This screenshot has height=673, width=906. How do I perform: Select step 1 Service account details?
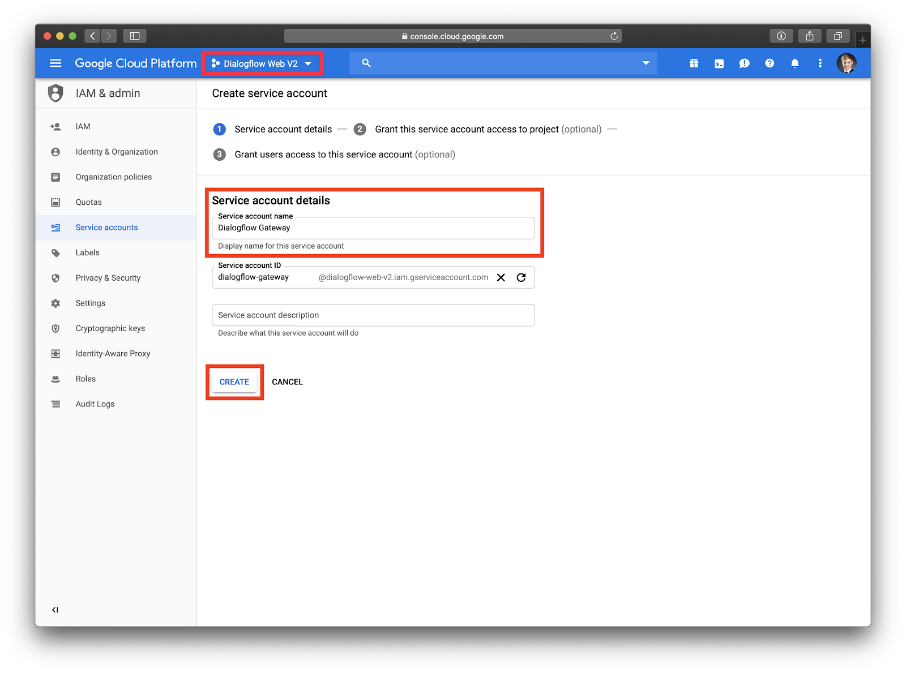(273, 129)
